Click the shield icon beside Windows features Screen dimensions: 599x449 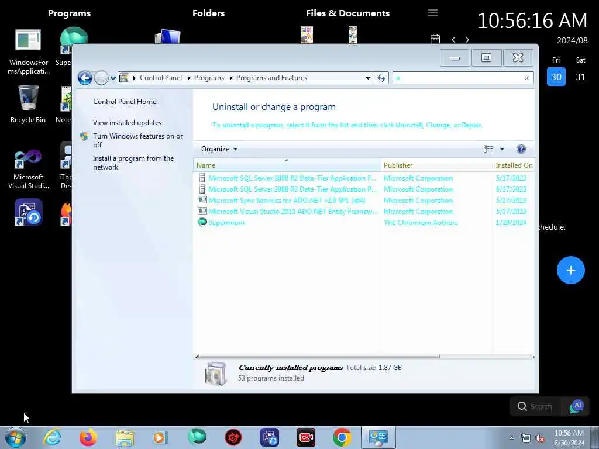84,136
